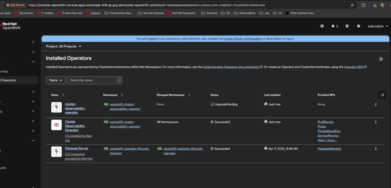Click the right arrow scroll button on table

[382, 95]
